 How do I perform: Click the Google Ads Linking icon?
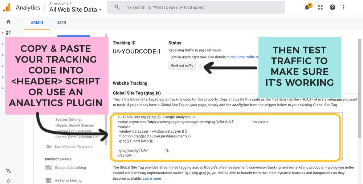49,168
